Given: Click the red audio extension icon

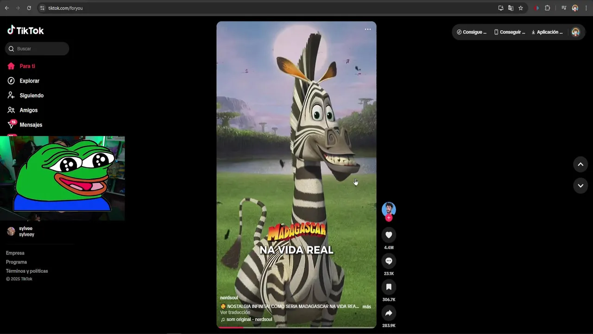Looking at the screenshot, I should tap(536, 8).
